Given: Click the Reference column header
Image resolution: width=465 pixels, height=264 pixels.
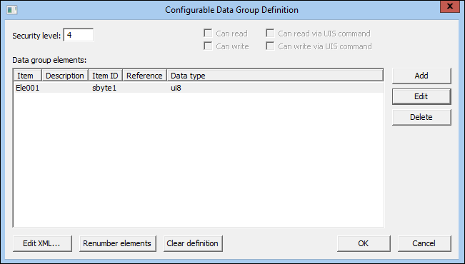Looking at the screenshot, I should pos(145,76).
